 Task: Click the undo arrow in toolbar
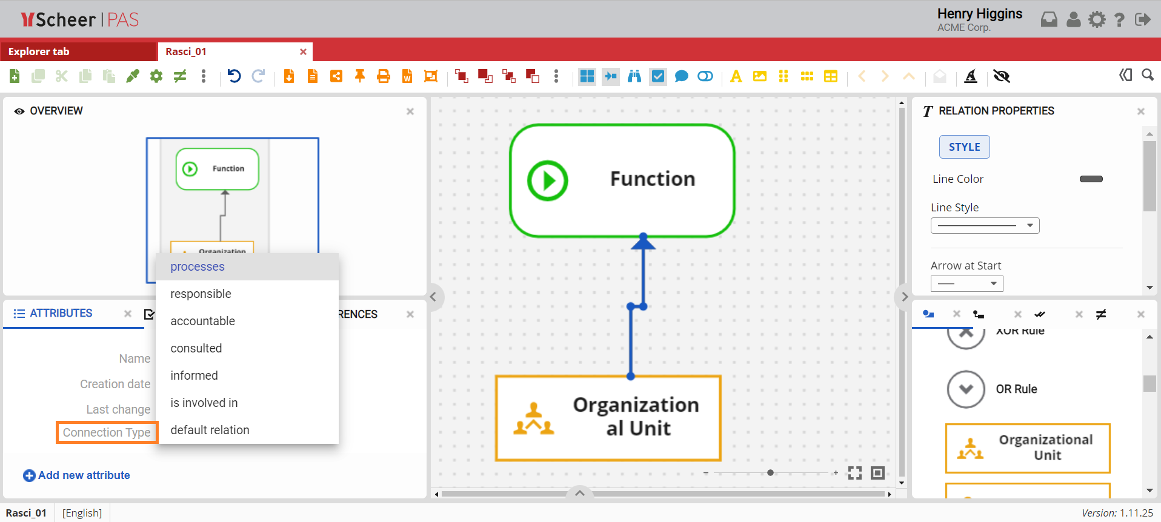[x=234, y=76]
